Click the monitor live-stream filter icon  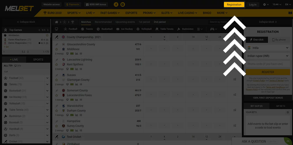[57, 29]
